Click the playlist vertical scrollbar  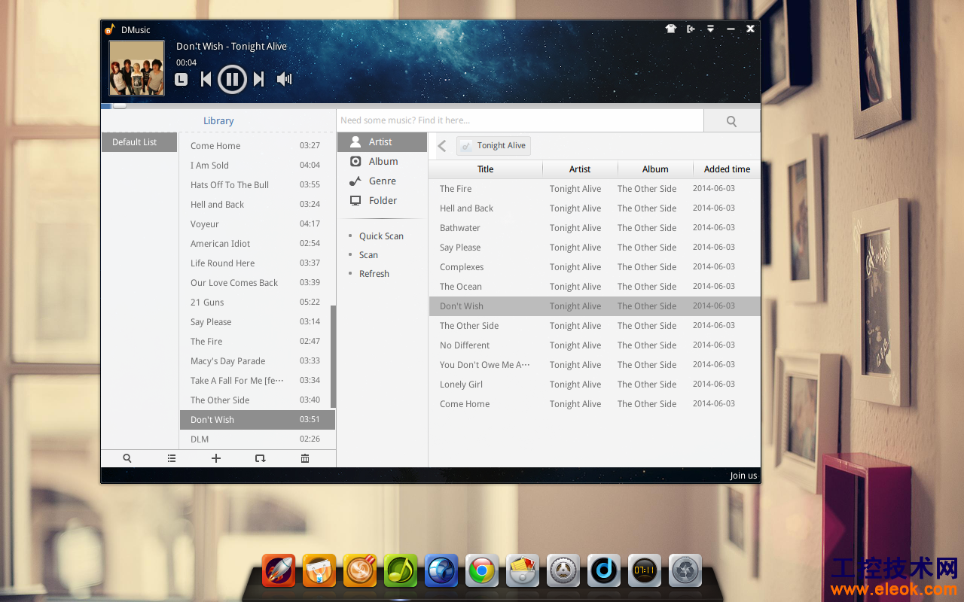[x=333, y=357]
